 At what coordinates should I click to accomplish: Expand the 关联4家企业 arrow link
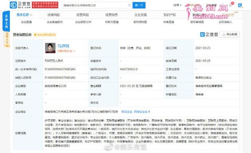66,51
